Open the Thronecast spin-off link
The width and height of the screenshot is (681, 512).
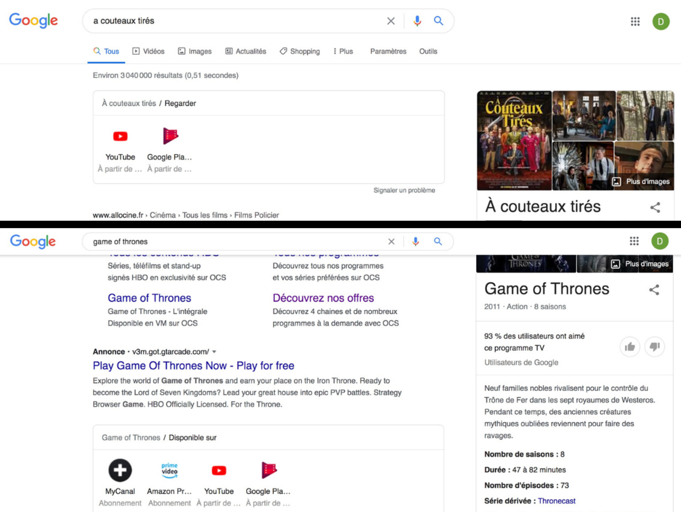pos(557,500)
